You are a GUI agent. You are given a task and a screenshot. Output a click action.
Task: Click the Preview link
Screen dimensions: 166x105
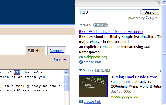60,60
